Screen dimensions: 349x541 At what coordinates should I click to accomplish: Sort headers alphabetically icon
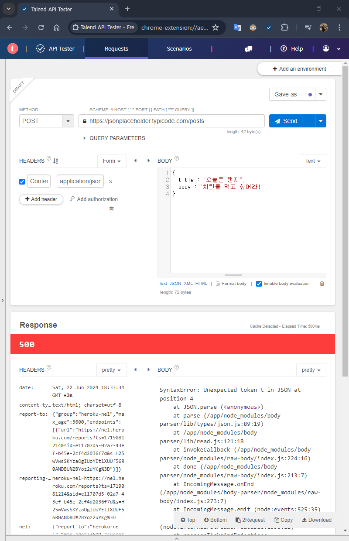(x=56, y=161)
